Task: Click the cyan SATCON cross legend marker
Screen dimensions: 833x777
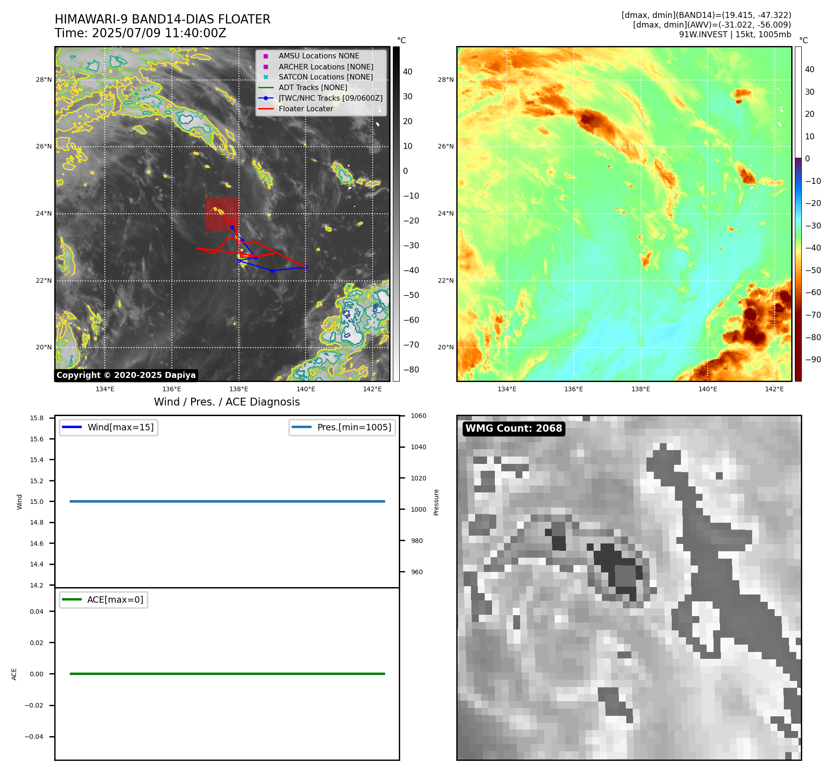Action: (266, 77)
